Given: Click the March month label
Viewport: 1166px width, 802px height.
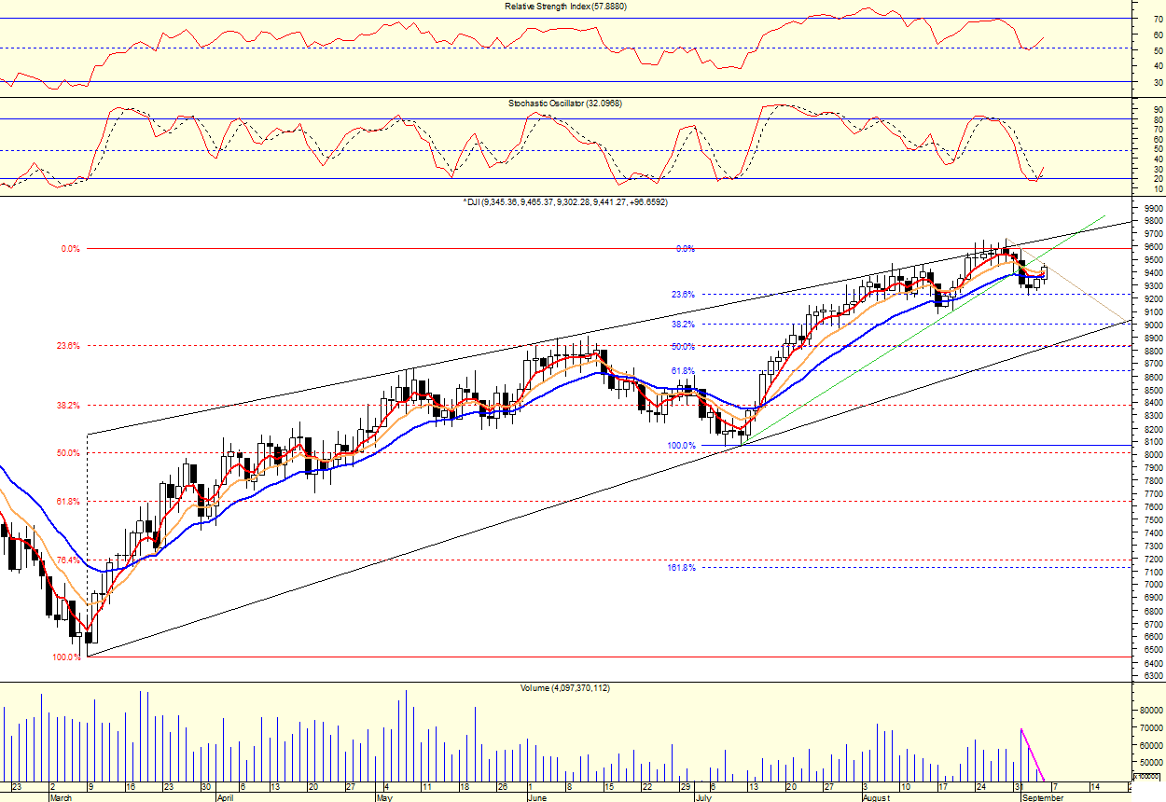Looking at the screenshot, I should click(x=60, y=797).
